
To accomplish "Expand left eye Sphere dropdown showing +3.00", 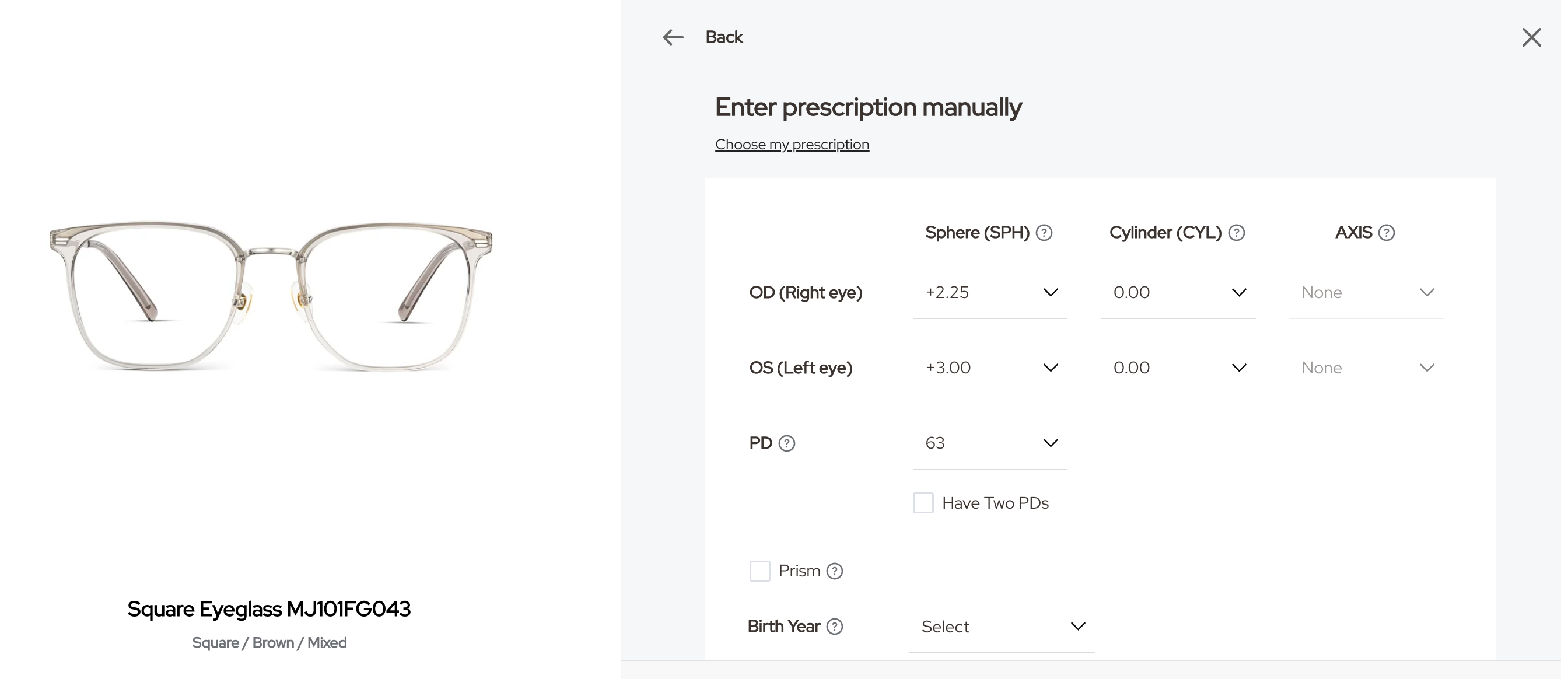I will (x=989, y=367).
